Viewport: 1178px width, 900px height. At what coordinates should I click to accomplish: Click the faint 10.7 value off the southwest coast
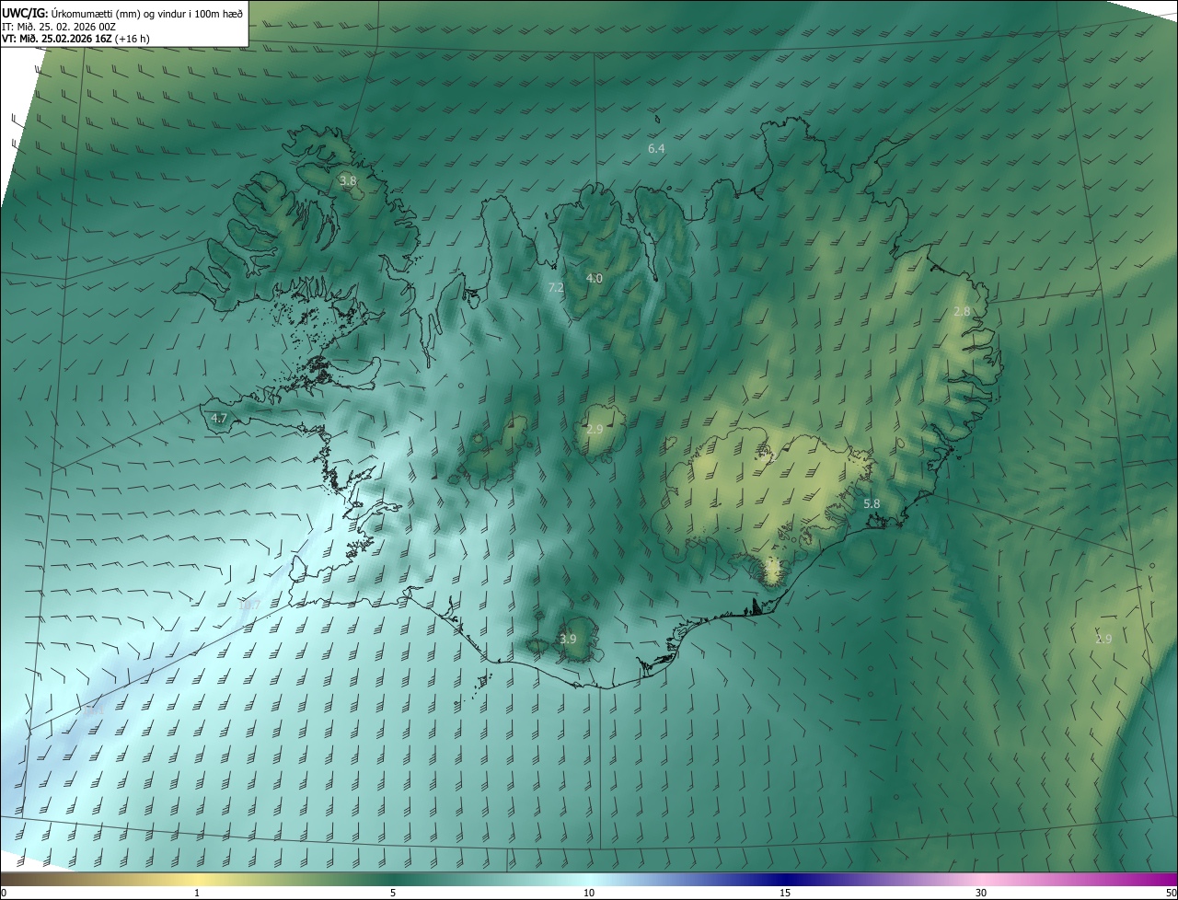pos(249,605)
